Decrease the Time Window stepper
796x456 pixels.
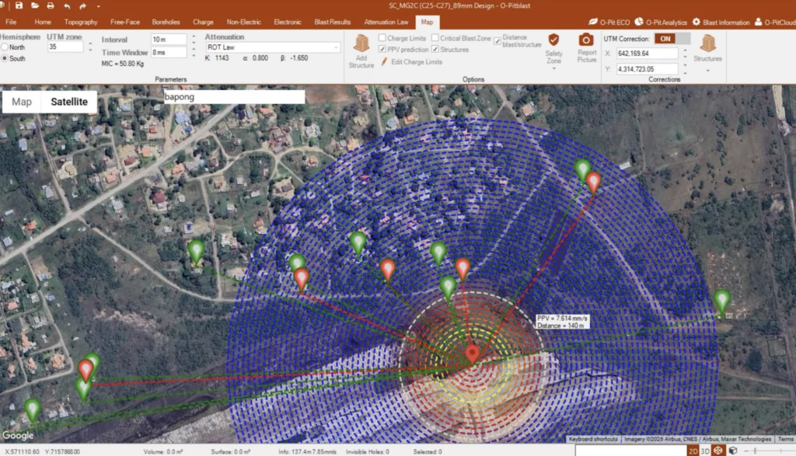[x=194, y=56]
